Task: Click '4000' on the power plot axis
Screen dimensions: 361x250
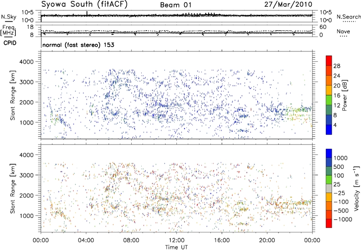Action: [x=26, y=62]
